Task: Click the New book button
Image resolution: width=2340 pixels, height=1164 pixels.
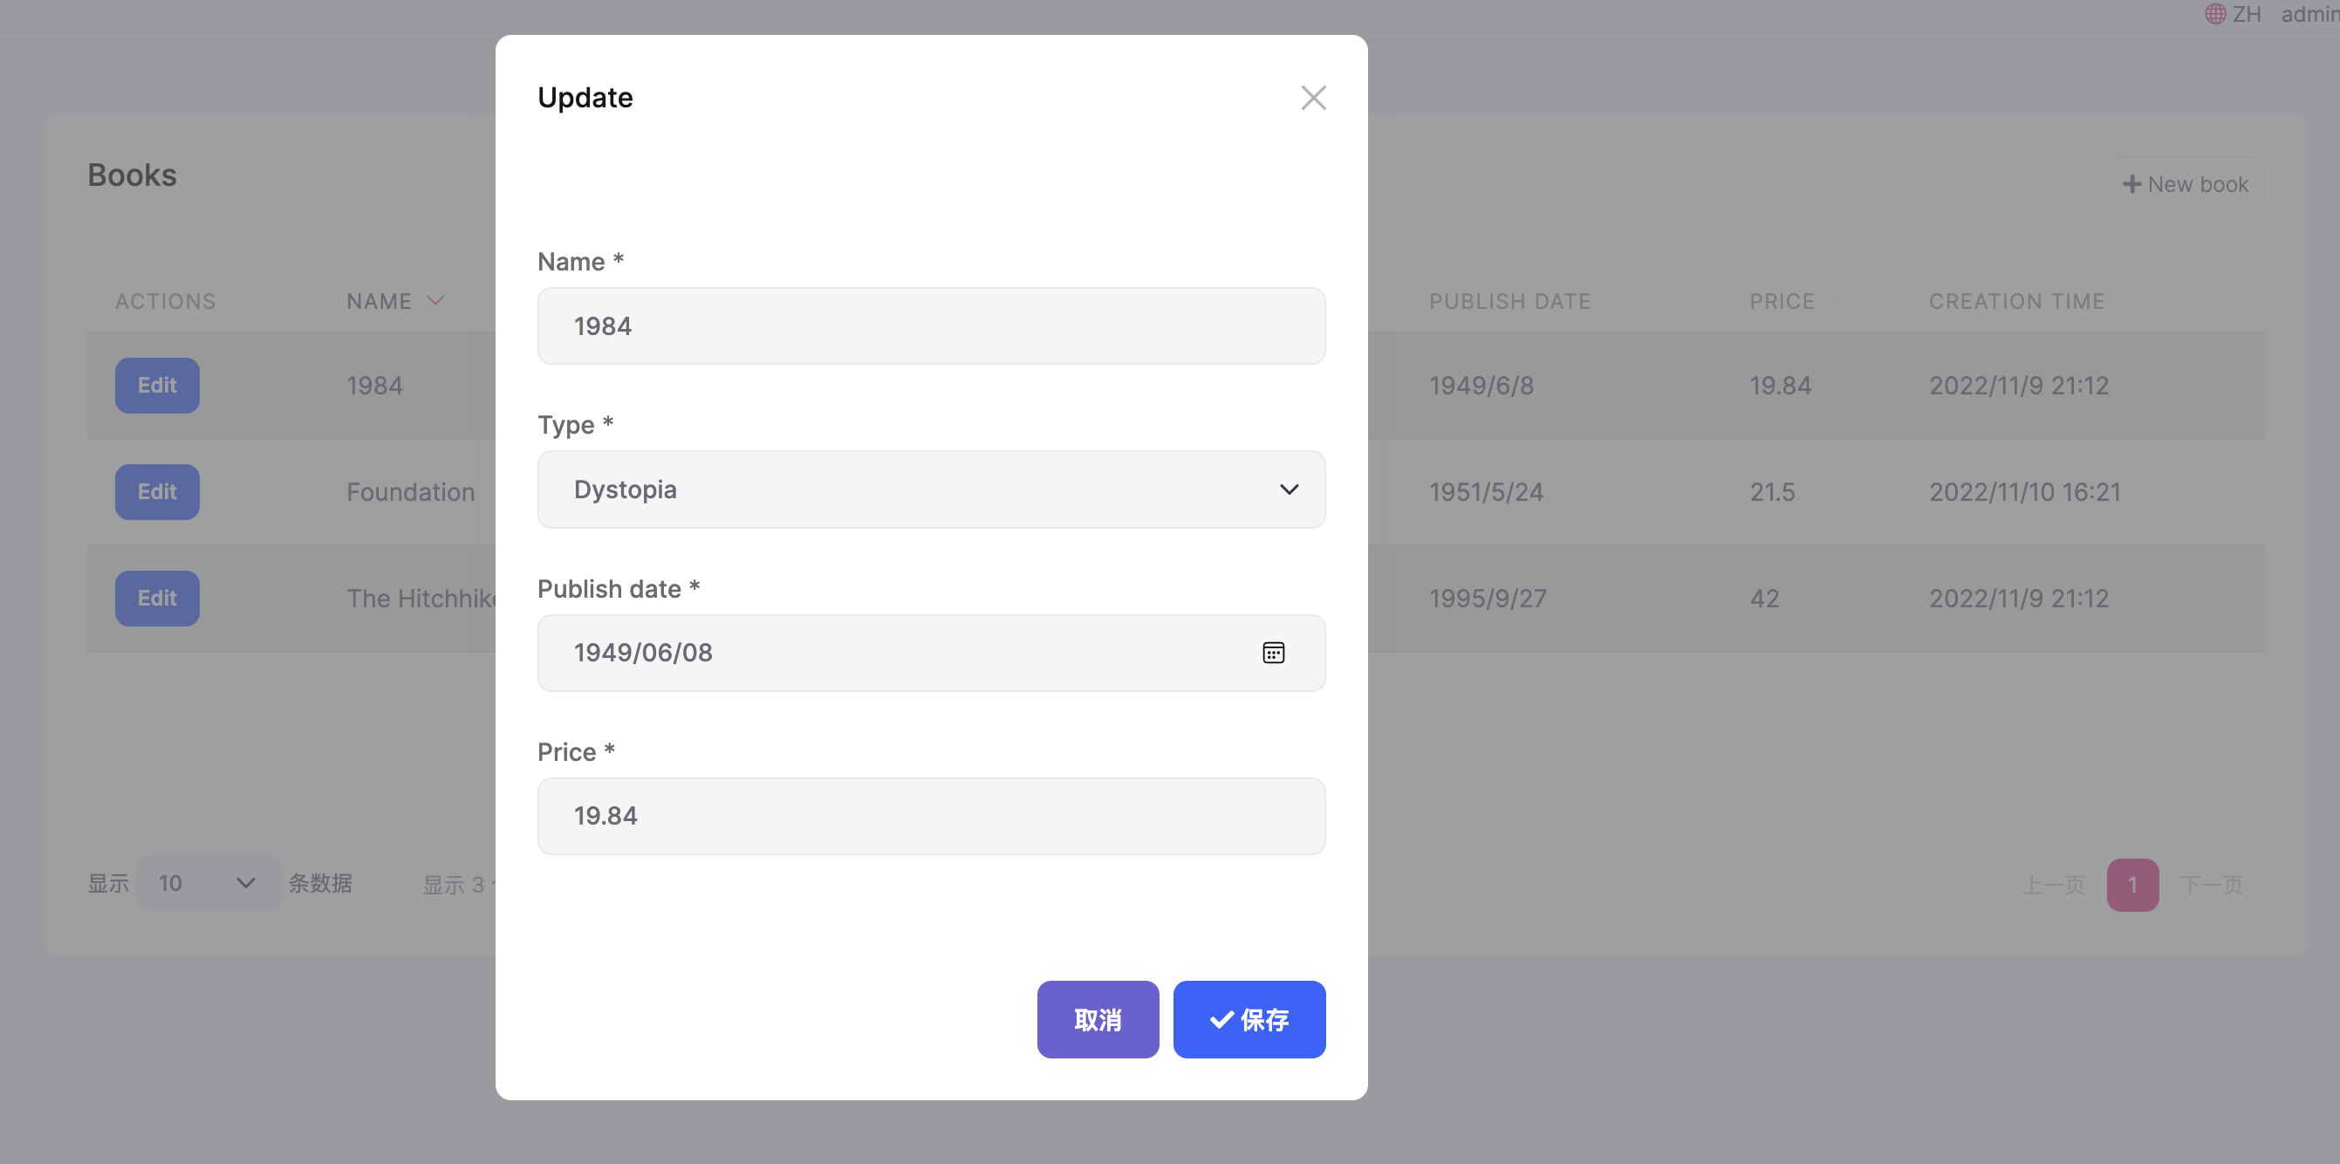Action: [2185, 183]
